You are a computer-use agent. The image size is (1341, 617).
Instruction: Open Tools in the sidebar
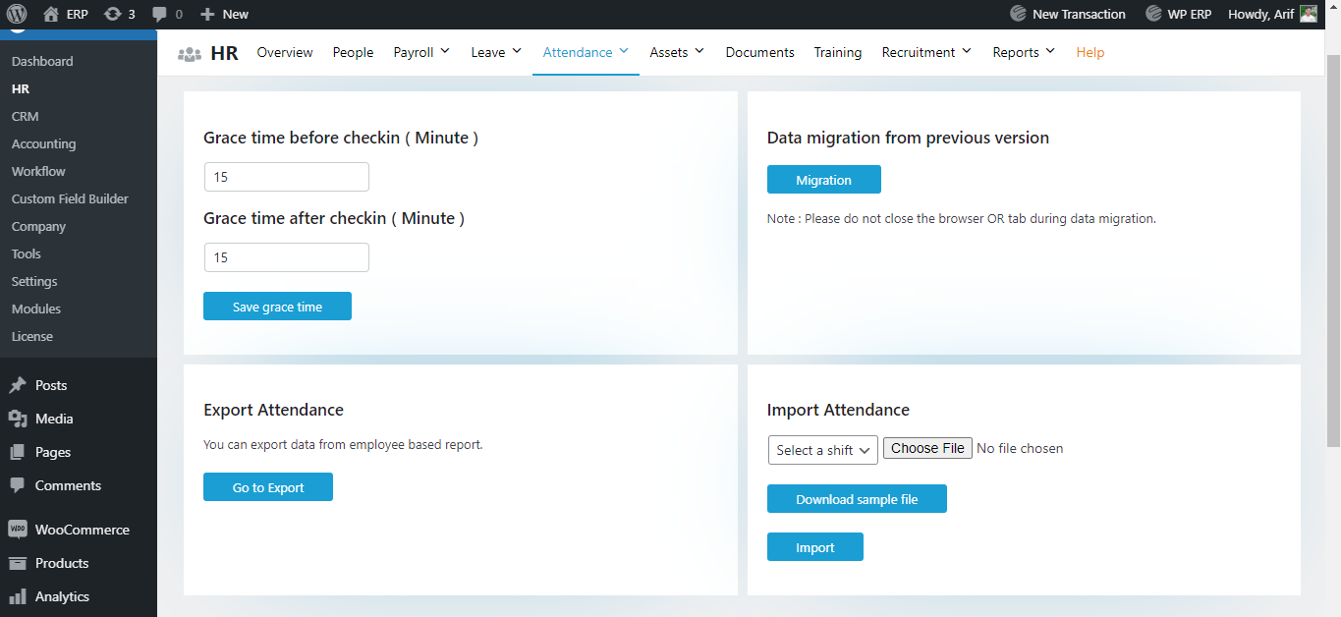tap(27, 253)
